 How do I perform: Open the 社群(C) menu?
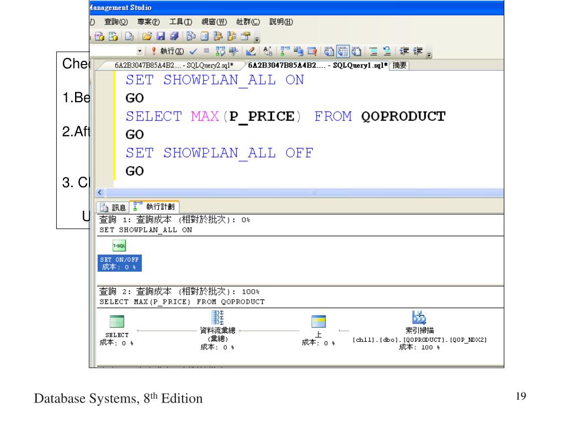coord(248,22)
